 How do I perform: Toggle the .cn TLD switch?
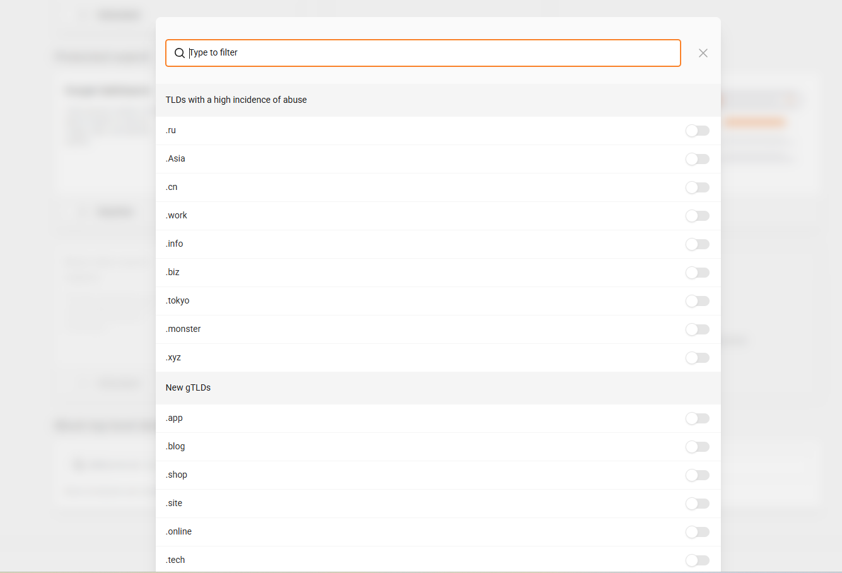(697, 187)
